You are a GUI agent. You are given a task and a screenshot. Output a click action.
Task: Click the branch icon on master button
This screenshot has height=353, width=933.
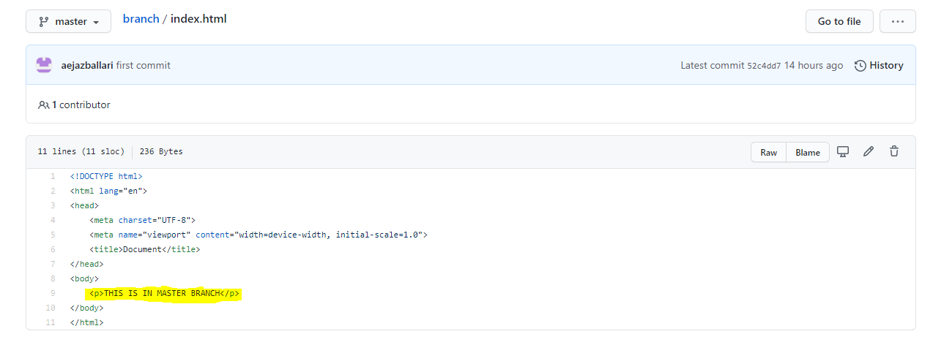[x=44, y=21]
